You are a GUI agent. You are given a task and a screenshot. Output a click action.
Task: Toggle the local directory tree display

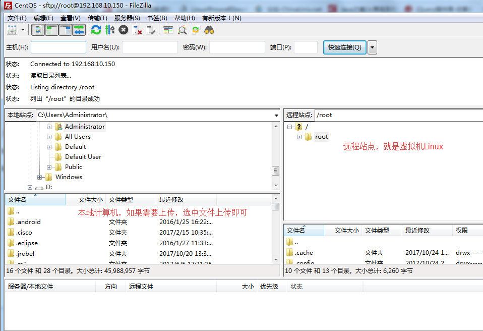[52, 30]
